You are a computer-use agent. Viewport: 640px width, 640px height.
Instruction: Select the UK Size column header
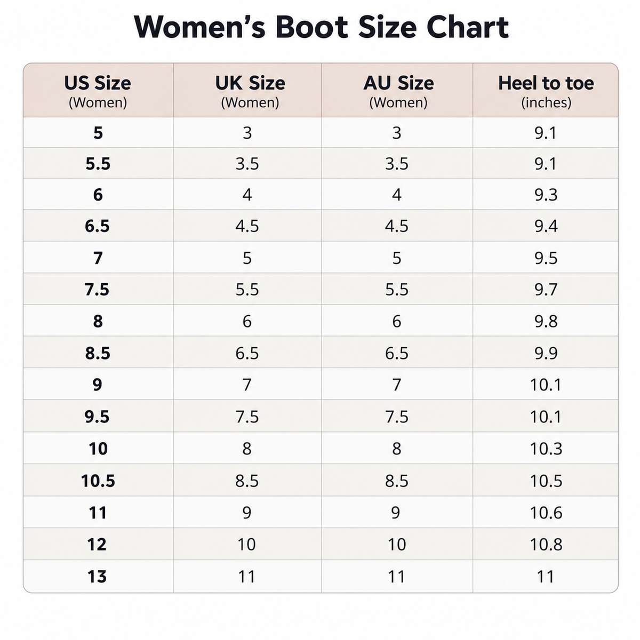(247, 90)
